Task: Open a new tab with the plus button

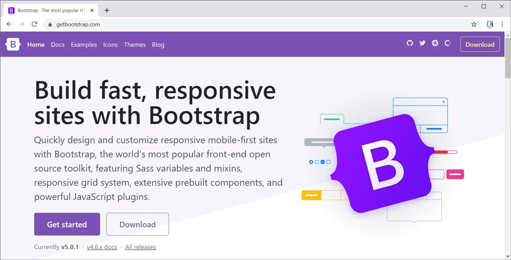Action: [x=107, y=10]
